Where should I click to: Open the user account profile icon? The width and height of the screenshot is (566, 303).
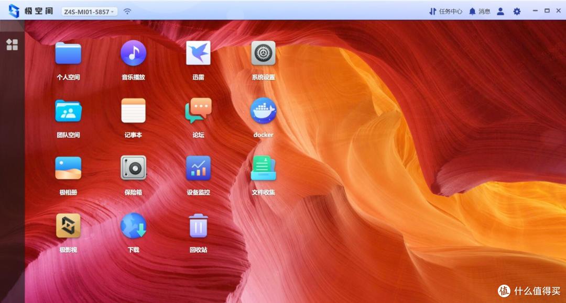(x=500, y=11)
